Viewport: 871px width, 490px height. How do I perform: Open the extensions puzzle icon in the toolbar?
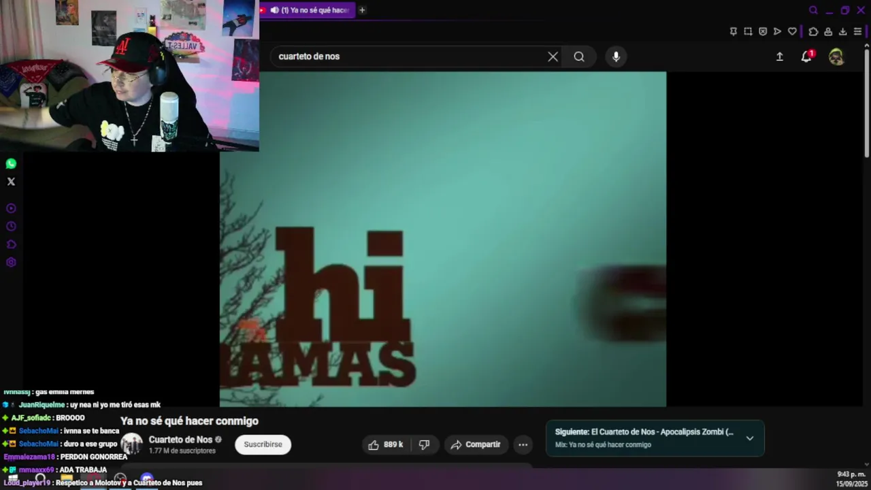pyautogui.click(x=813, y=31)
